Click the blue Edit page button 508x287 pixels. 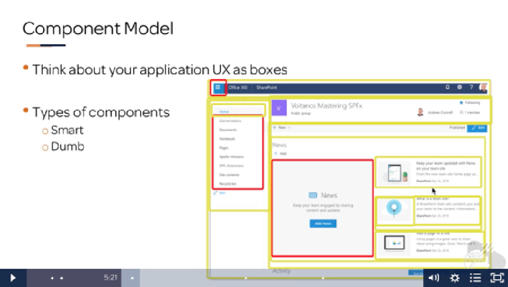tap(477, 128)
